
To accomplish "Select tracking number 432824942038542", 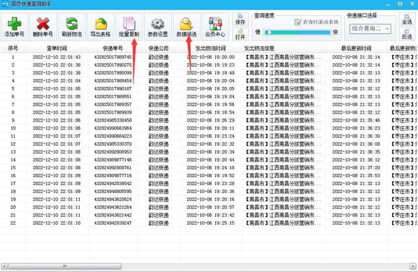I will coord(113,184).
